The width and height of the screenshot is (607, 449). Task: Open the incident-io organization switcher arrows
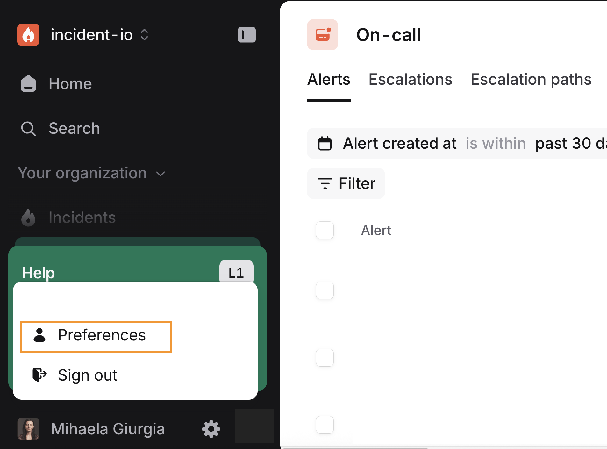point(145,35)
